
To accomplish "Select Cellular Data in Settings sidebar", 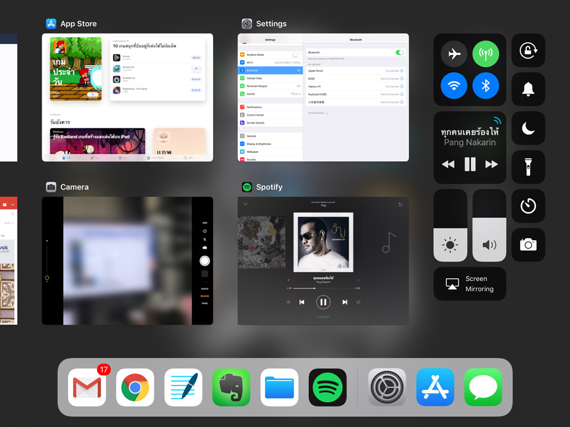I will [x=270, y=78].
